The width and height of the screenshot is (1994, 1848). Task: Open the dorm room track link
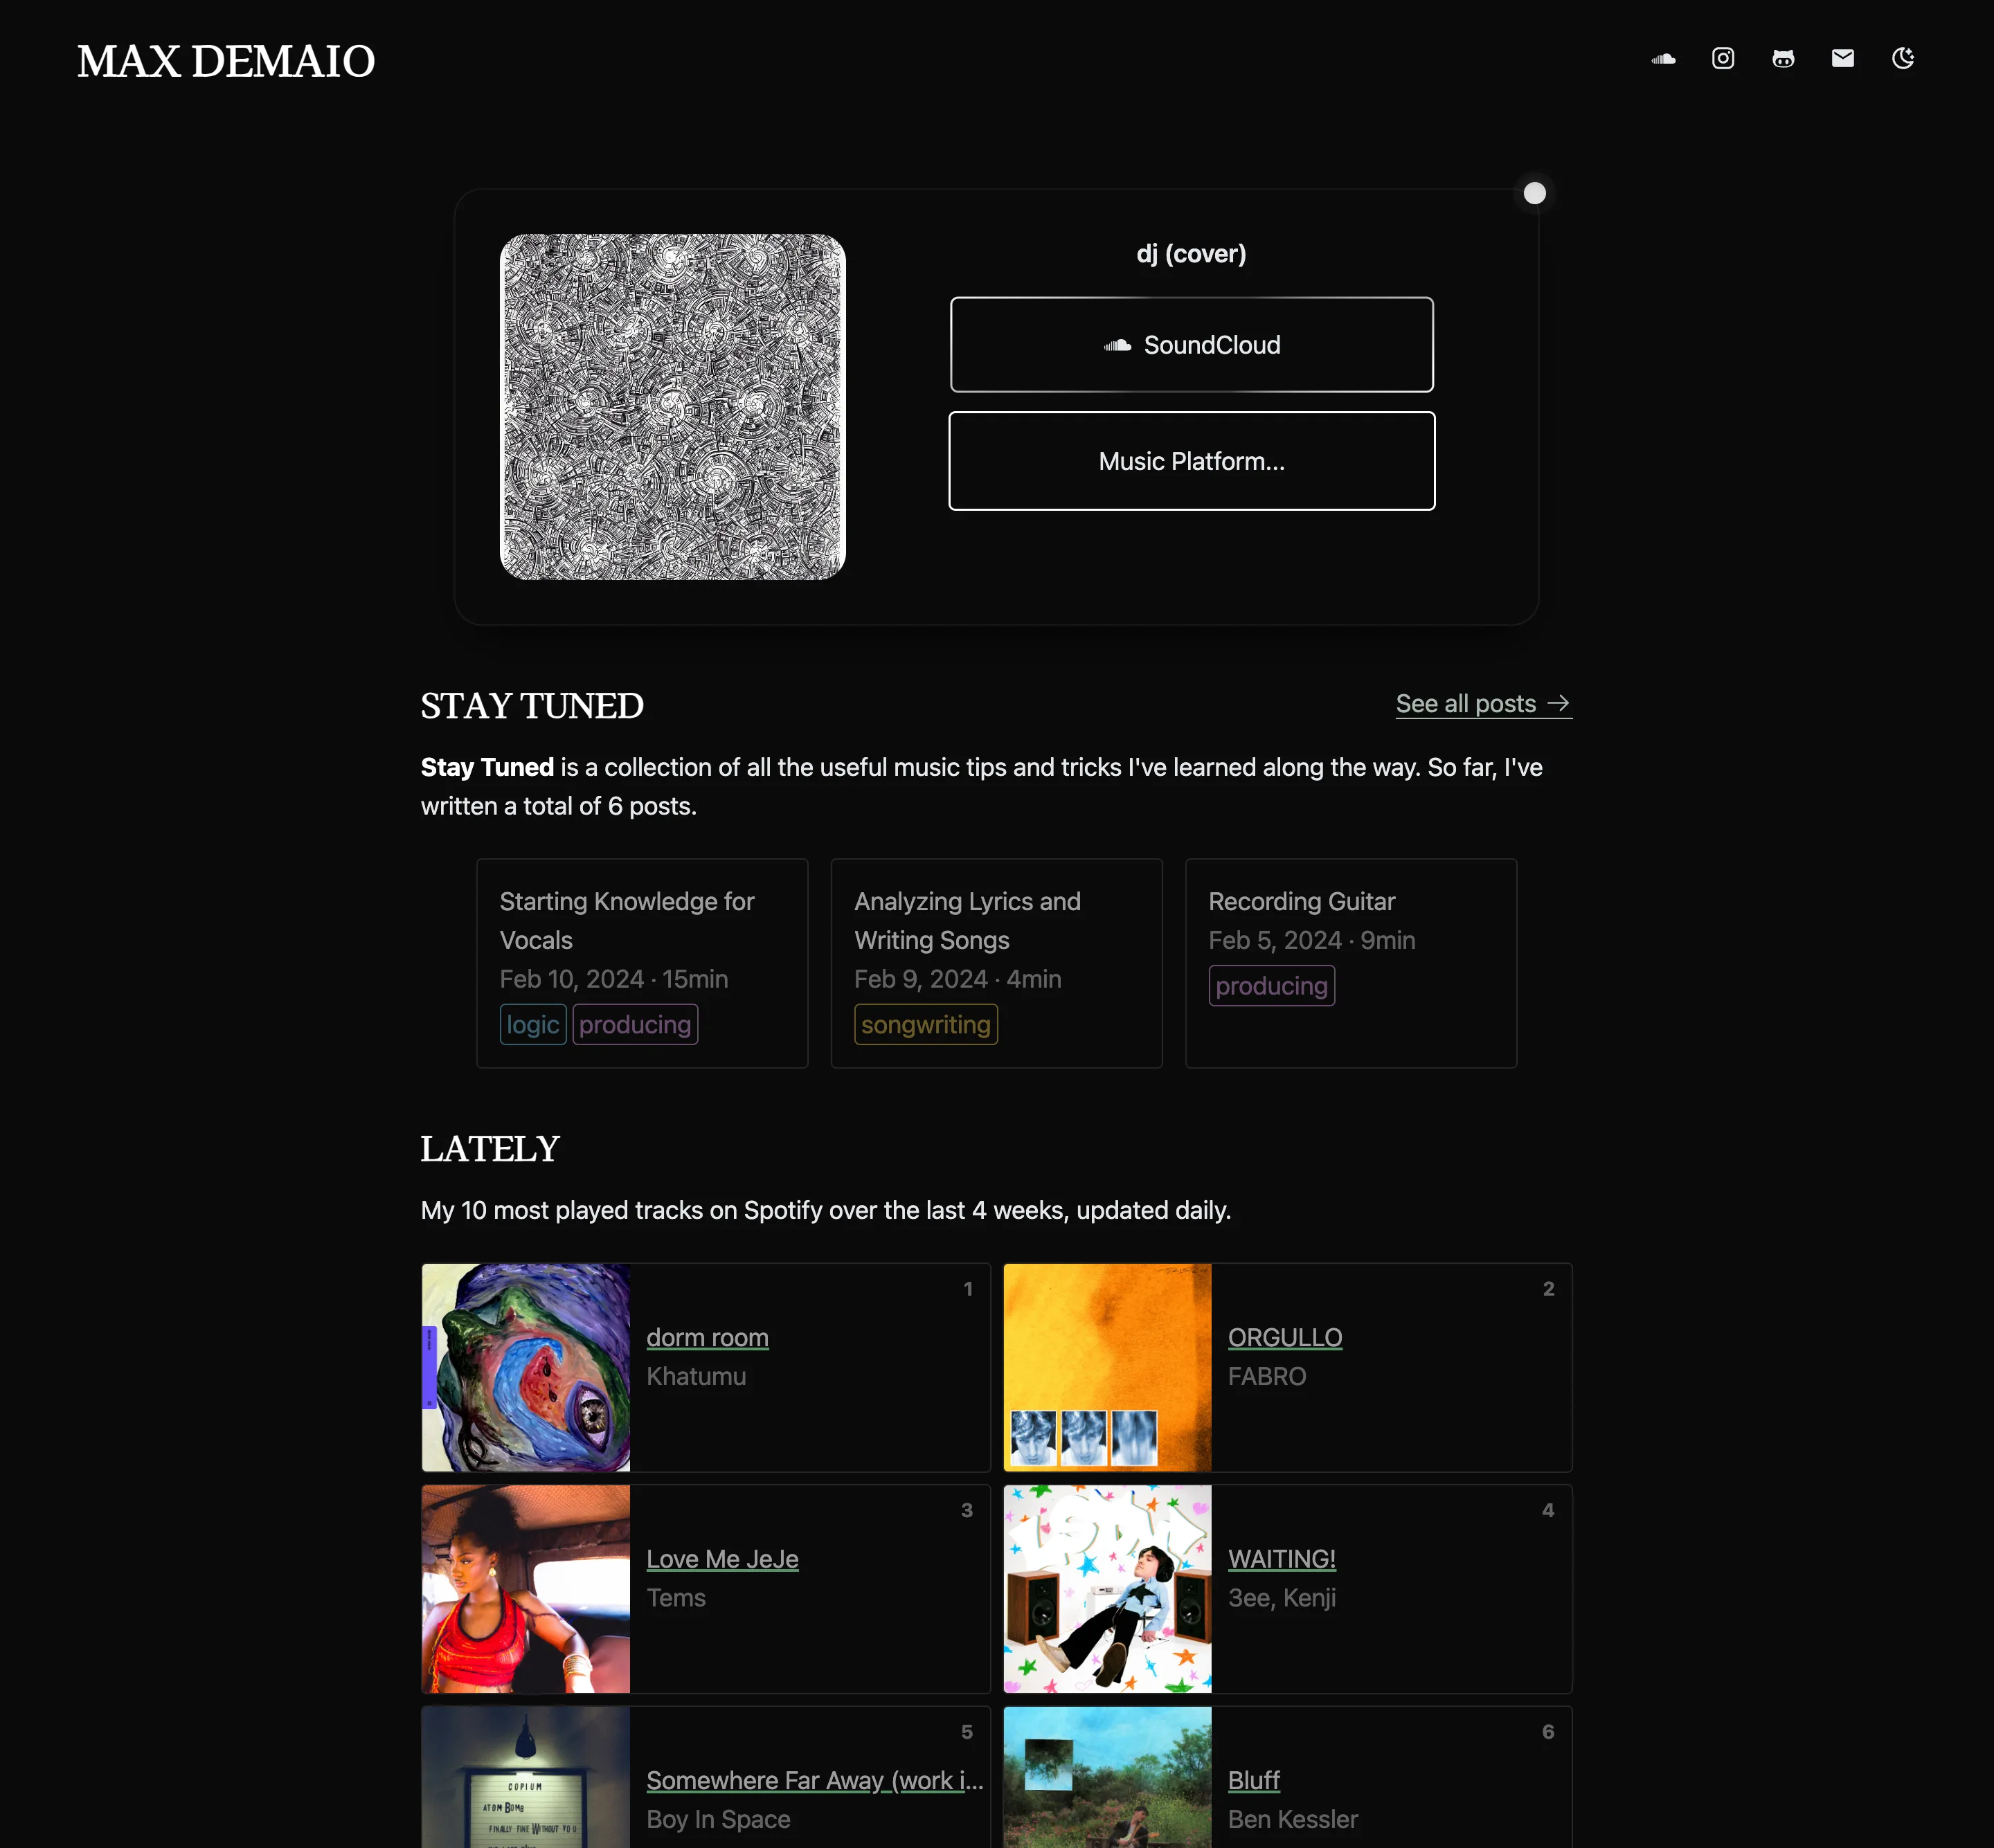708,1337
